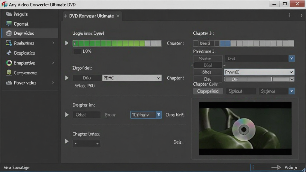Viewport: 306px width, 172px height.
Task: Play the Diagter im section
Action: [67, 114]
